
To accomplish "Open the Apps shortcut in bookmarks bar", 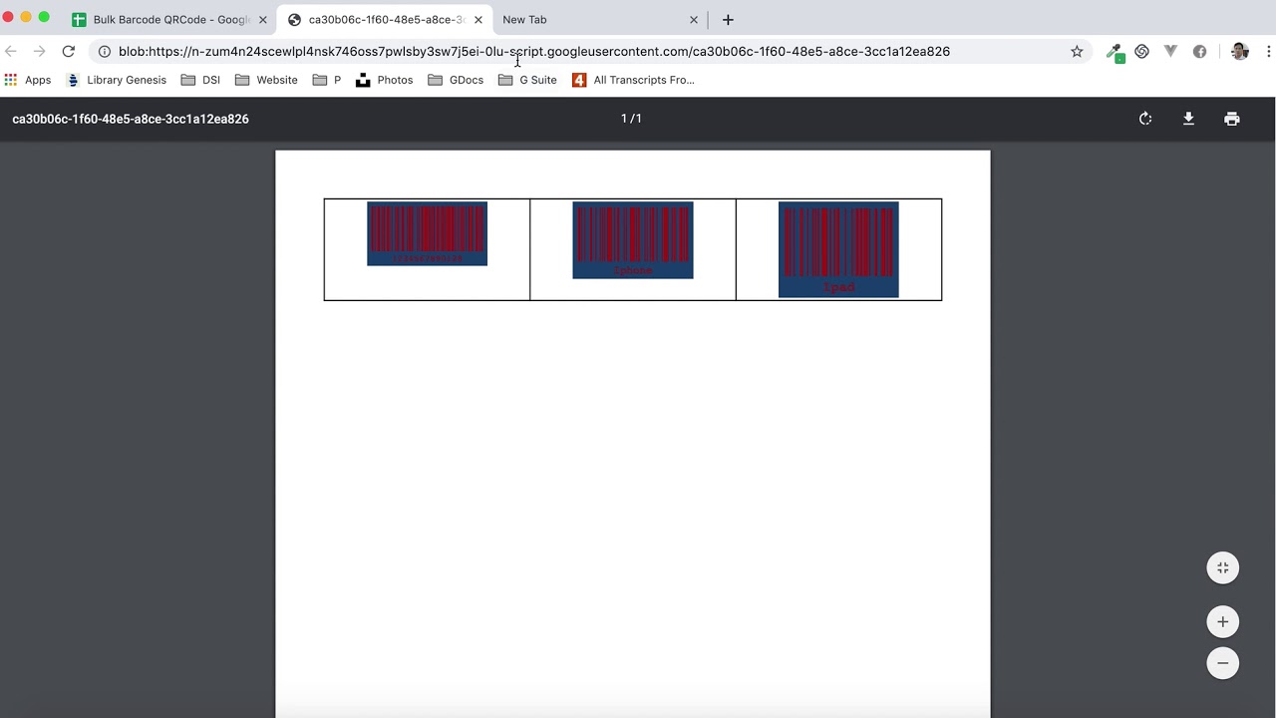I will pyautogui.click(x=28, y=80).
